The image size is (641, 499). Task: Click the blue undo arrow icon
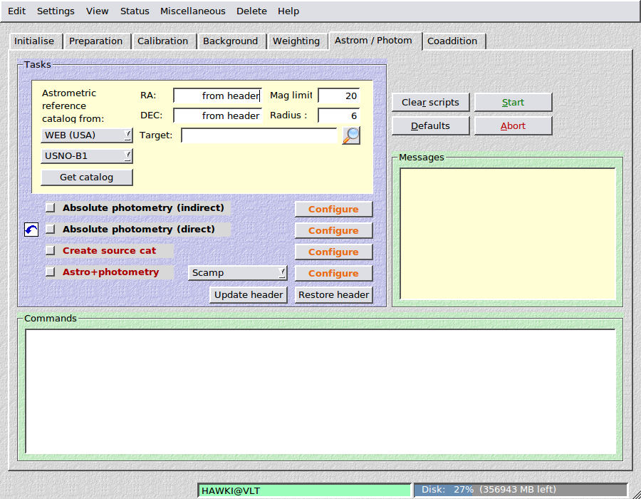coord(31,230)
